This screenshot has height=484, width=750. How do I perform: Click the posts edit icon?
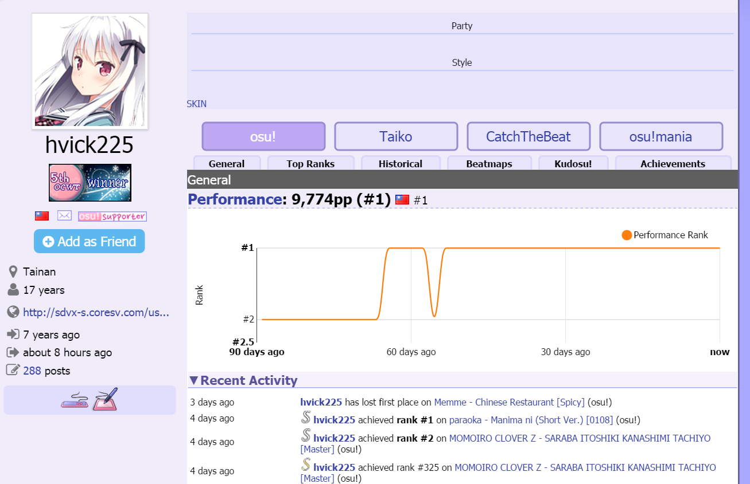click(x=13, y=370)
